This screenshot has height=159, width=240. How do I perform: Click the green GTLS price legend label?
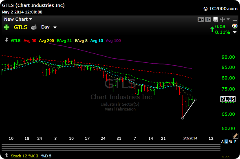click(x=15, y=41)
